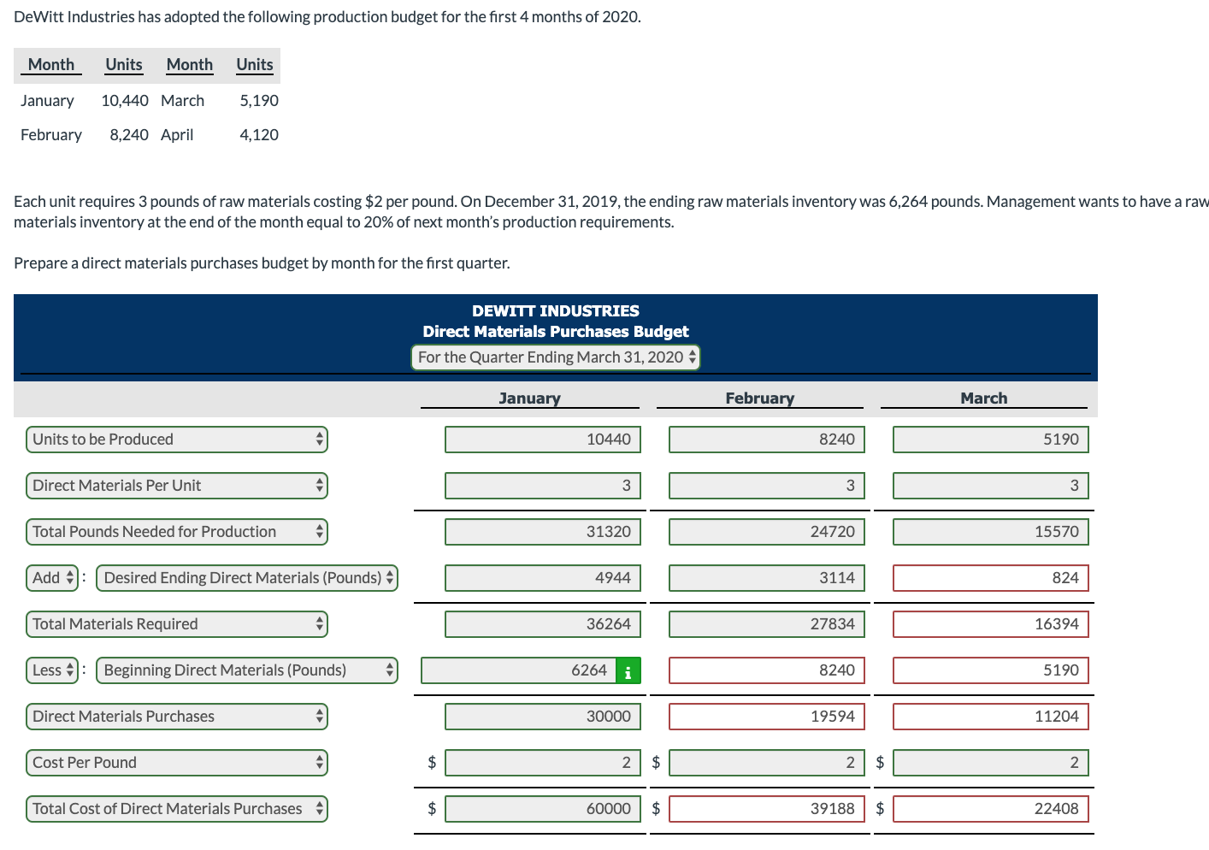Screen dimensions: 1209x850
Task: Open the 'For the Quarter Ending March 31, 2020' dropdown
Action: (556, 357)
